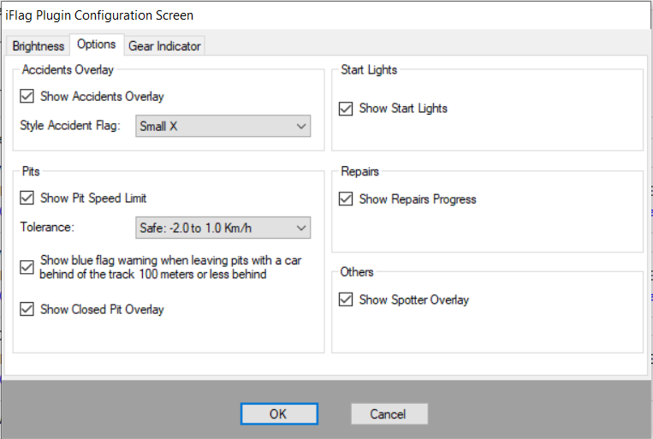653x439 pixels.
Task: Open the Gear Indicator tab
Action: pyautogui.click(x=165, y=46)
